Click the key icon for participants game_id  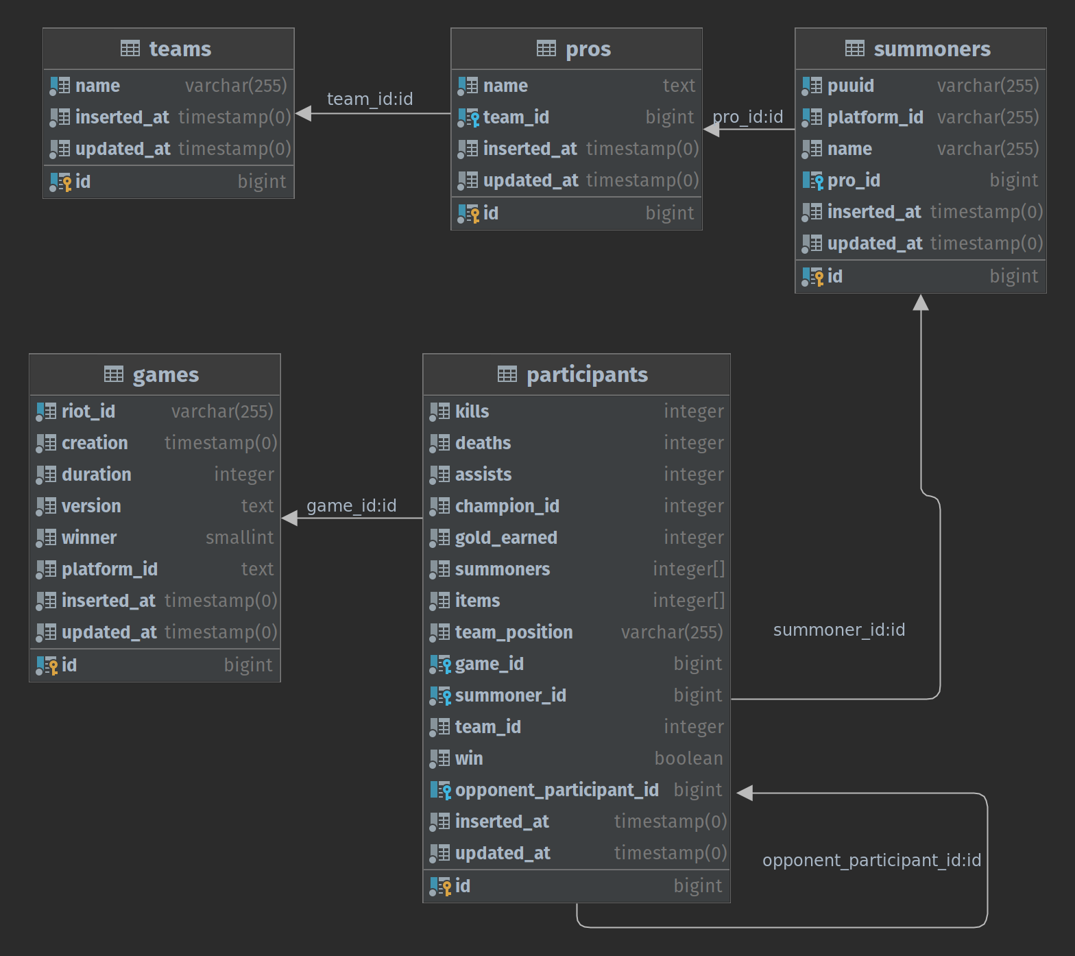click(x=440, y=664)
